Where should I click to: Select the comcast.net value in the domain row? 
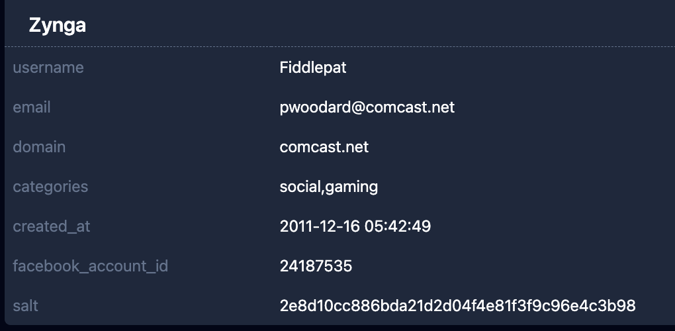click(x=324, y=147)
